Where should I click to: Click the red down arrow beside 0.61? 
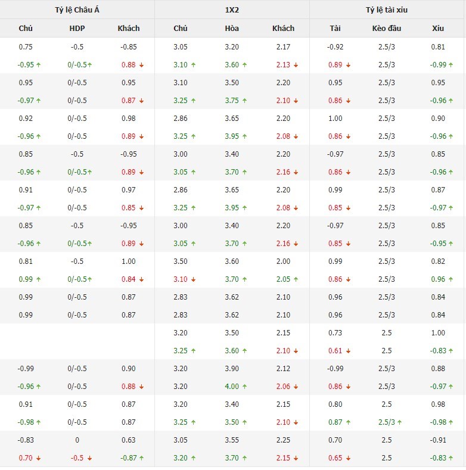348,351
